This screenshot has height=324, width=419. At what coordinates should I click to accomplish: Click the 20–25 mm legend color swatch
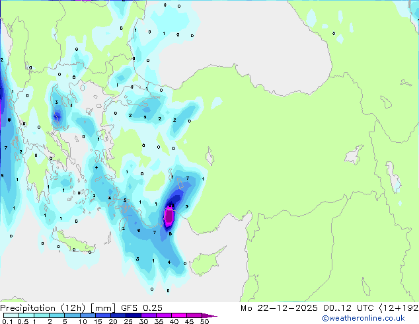pyautogui.click(x=118, y=315)
